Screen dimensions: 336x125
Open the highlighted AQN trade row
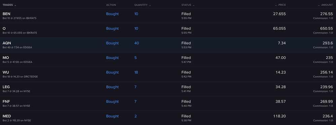coord(168,45)
